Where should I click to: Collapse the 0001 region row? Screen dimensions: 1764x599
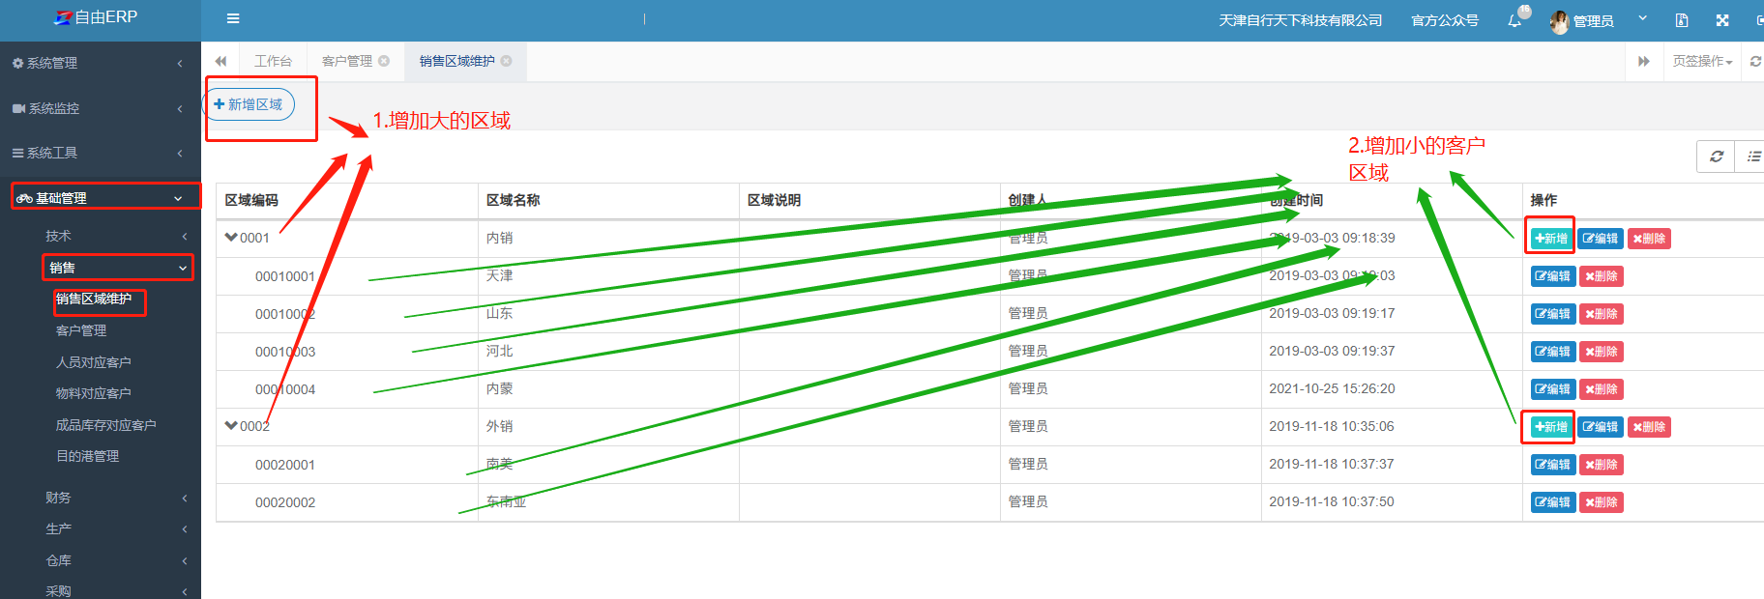[231, 238]
